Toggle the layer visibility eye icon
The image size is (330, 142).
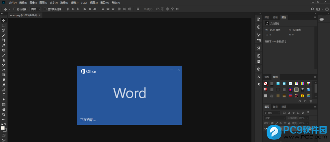tap(265, 129)
